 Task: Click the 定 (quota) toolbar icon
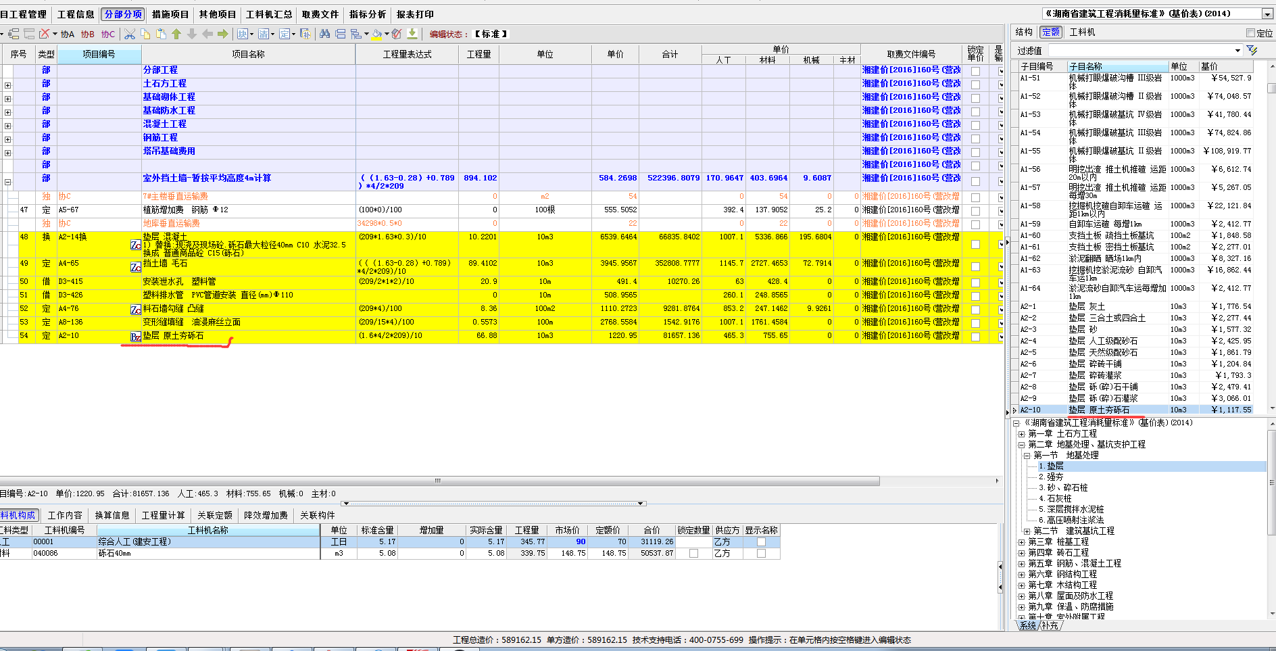point(284,34)
